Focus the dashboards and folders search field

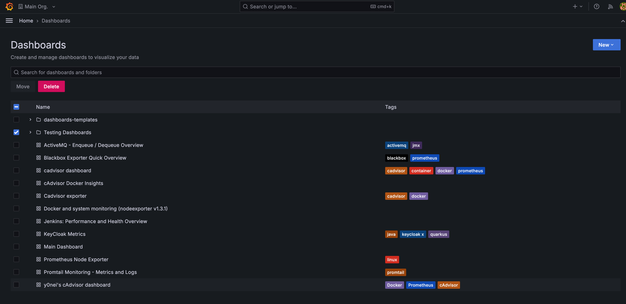click(x=315, y=72)
